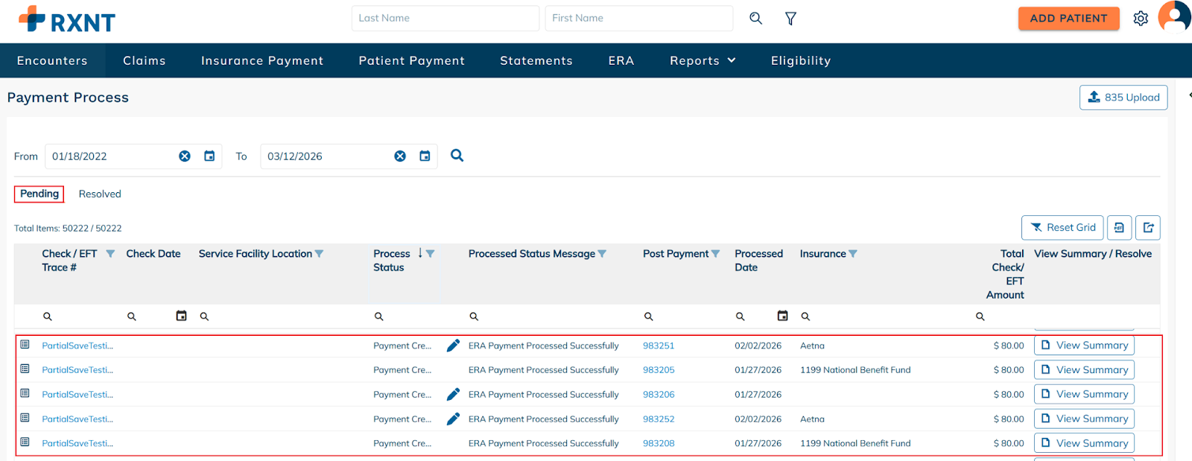Open the Check / EFT Trace filter
This screenshot has height=461, width=1192.
tap(110, 254)
